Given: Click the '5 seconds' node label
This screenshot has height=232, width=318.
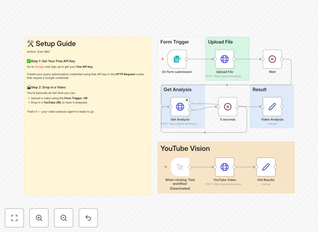Looking at the screenshot, I should tap(228, 119).
